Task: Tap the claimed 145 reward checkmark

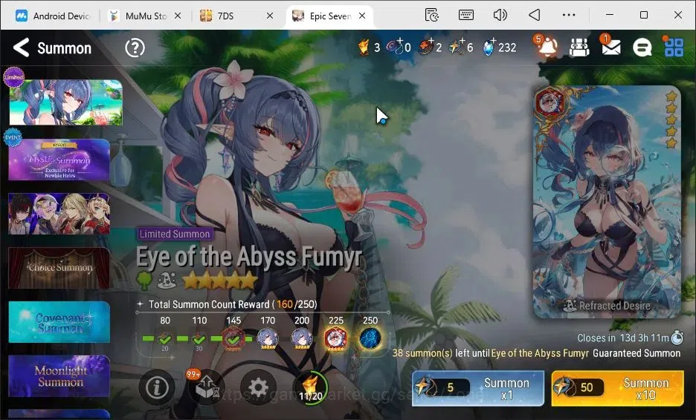Action: (x=233, y=339)
